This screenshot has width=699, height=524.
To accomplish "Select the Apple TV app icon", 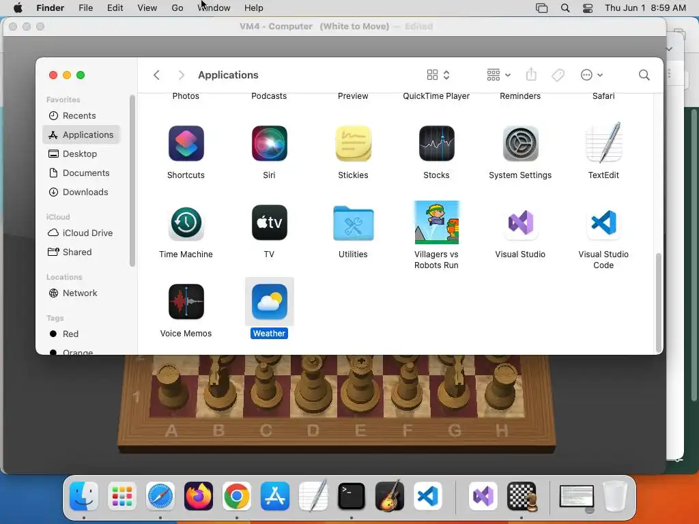I will pyautogui.click(x=269, y=223).
